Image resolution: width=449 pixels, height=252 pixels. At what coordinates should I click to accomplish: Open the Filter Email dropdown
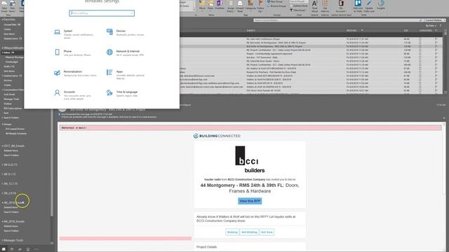click(299, 10)
